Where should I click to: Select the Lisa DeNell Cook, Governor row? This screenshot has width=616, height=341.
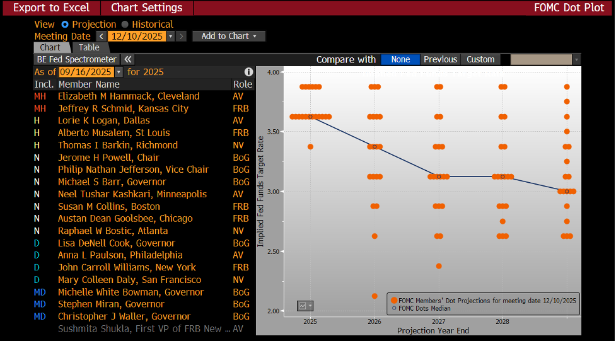click(x=144, y=243)
